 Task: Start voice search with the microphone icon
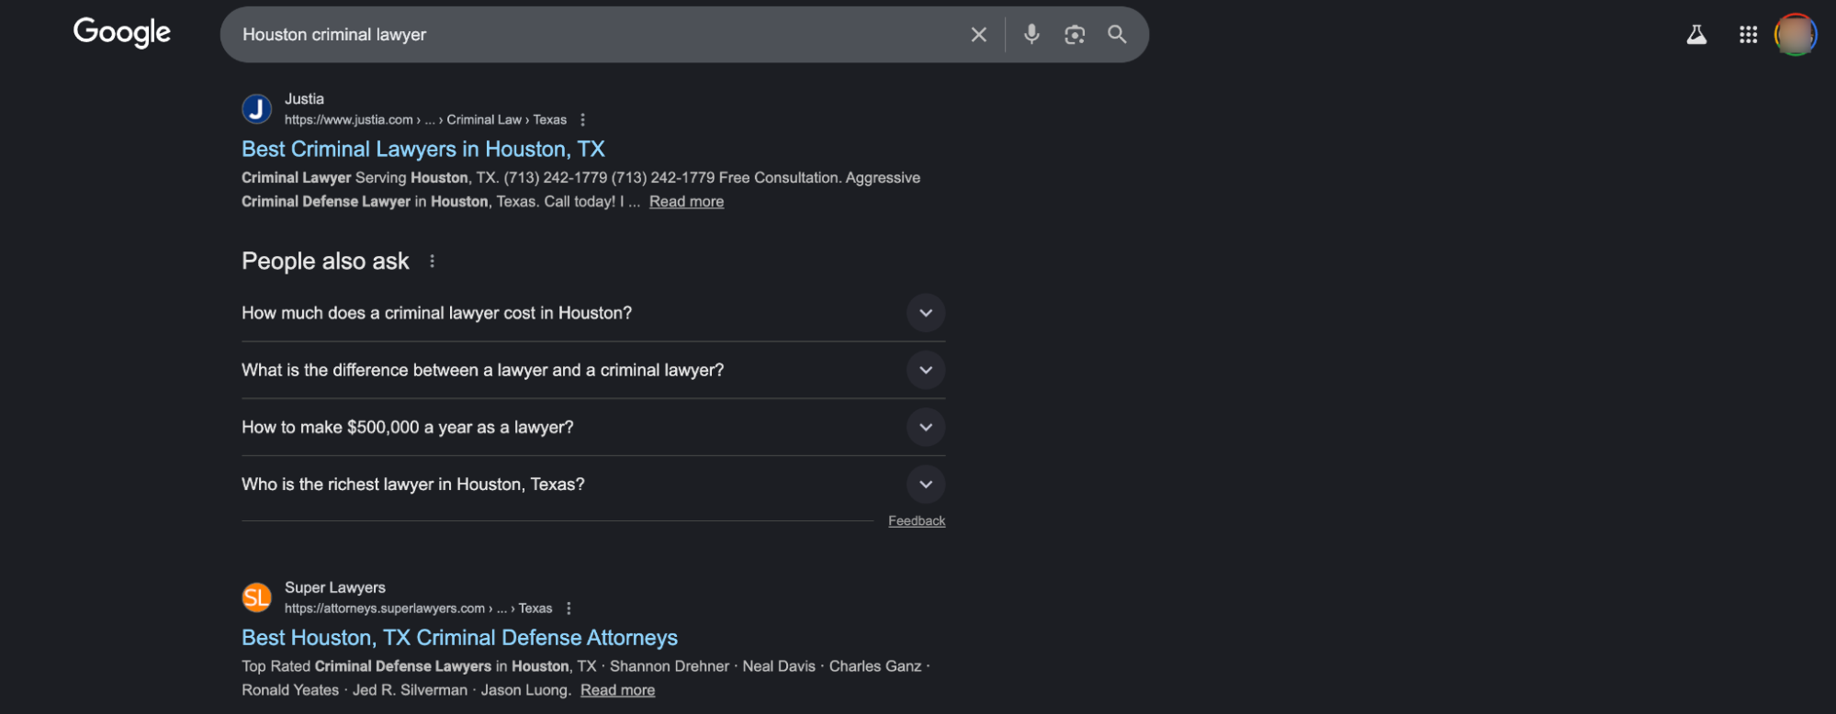tap(1031, 35)
